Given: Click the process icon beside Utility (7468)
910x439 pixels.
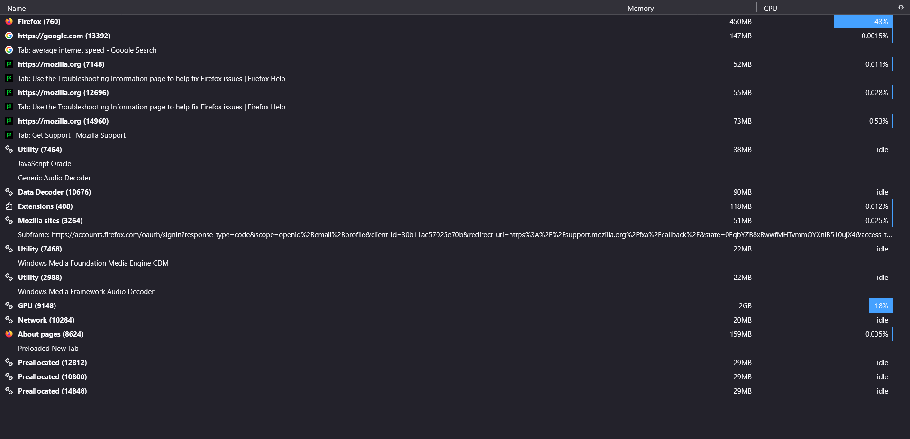Looking at the screenshot, I should (9, 249).
